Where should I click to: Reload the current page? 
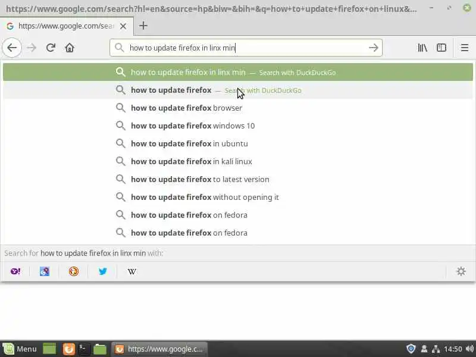[x=51, y=48]
